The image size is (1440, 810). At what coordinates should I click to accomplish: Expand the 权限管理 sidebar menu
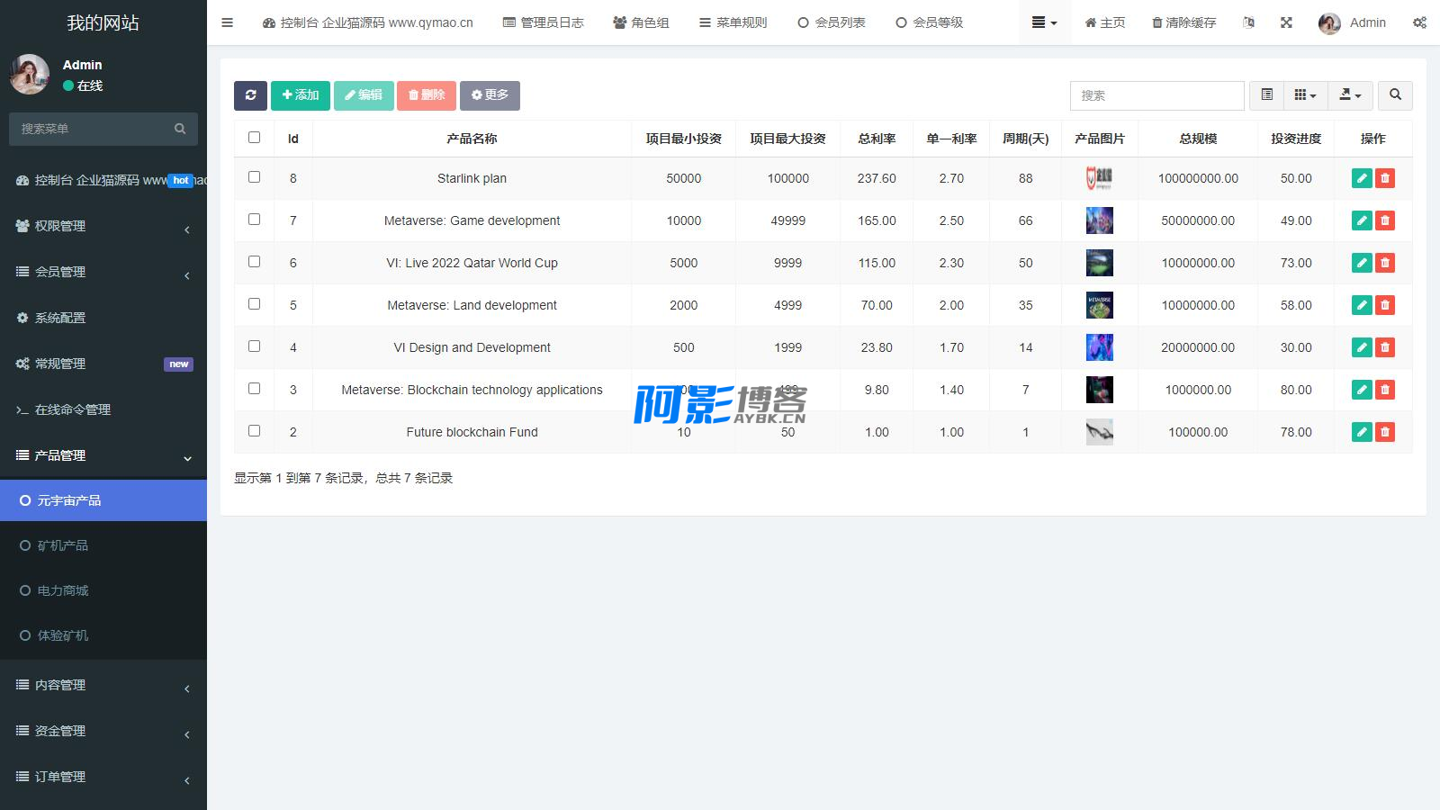point(103,226)
